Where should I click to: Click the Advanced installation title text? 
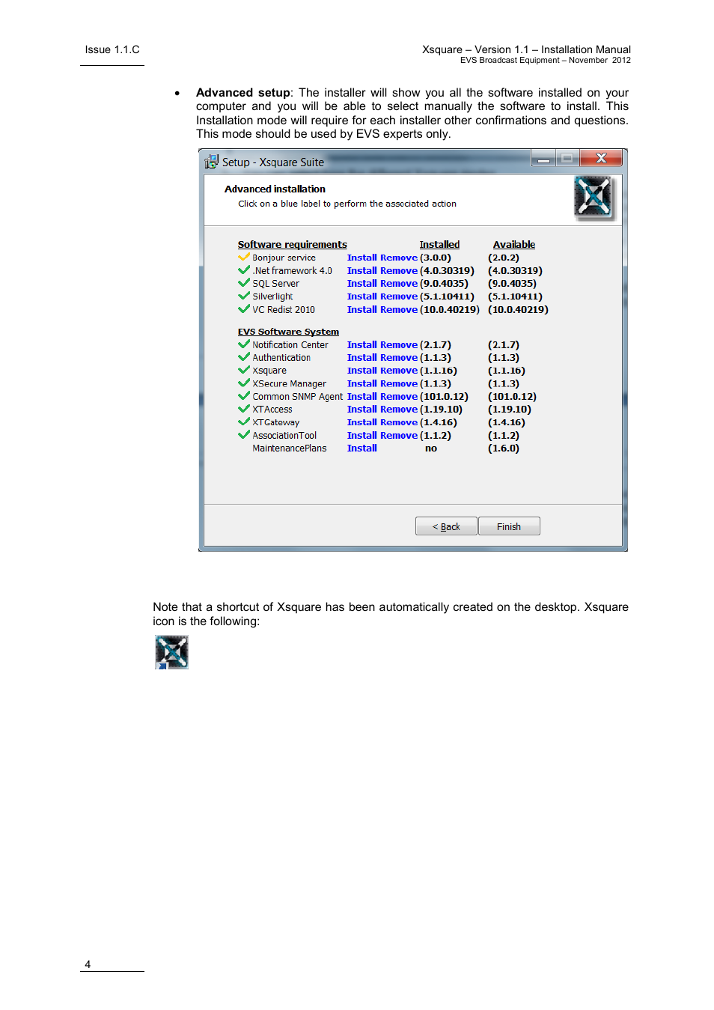point(275,189)
